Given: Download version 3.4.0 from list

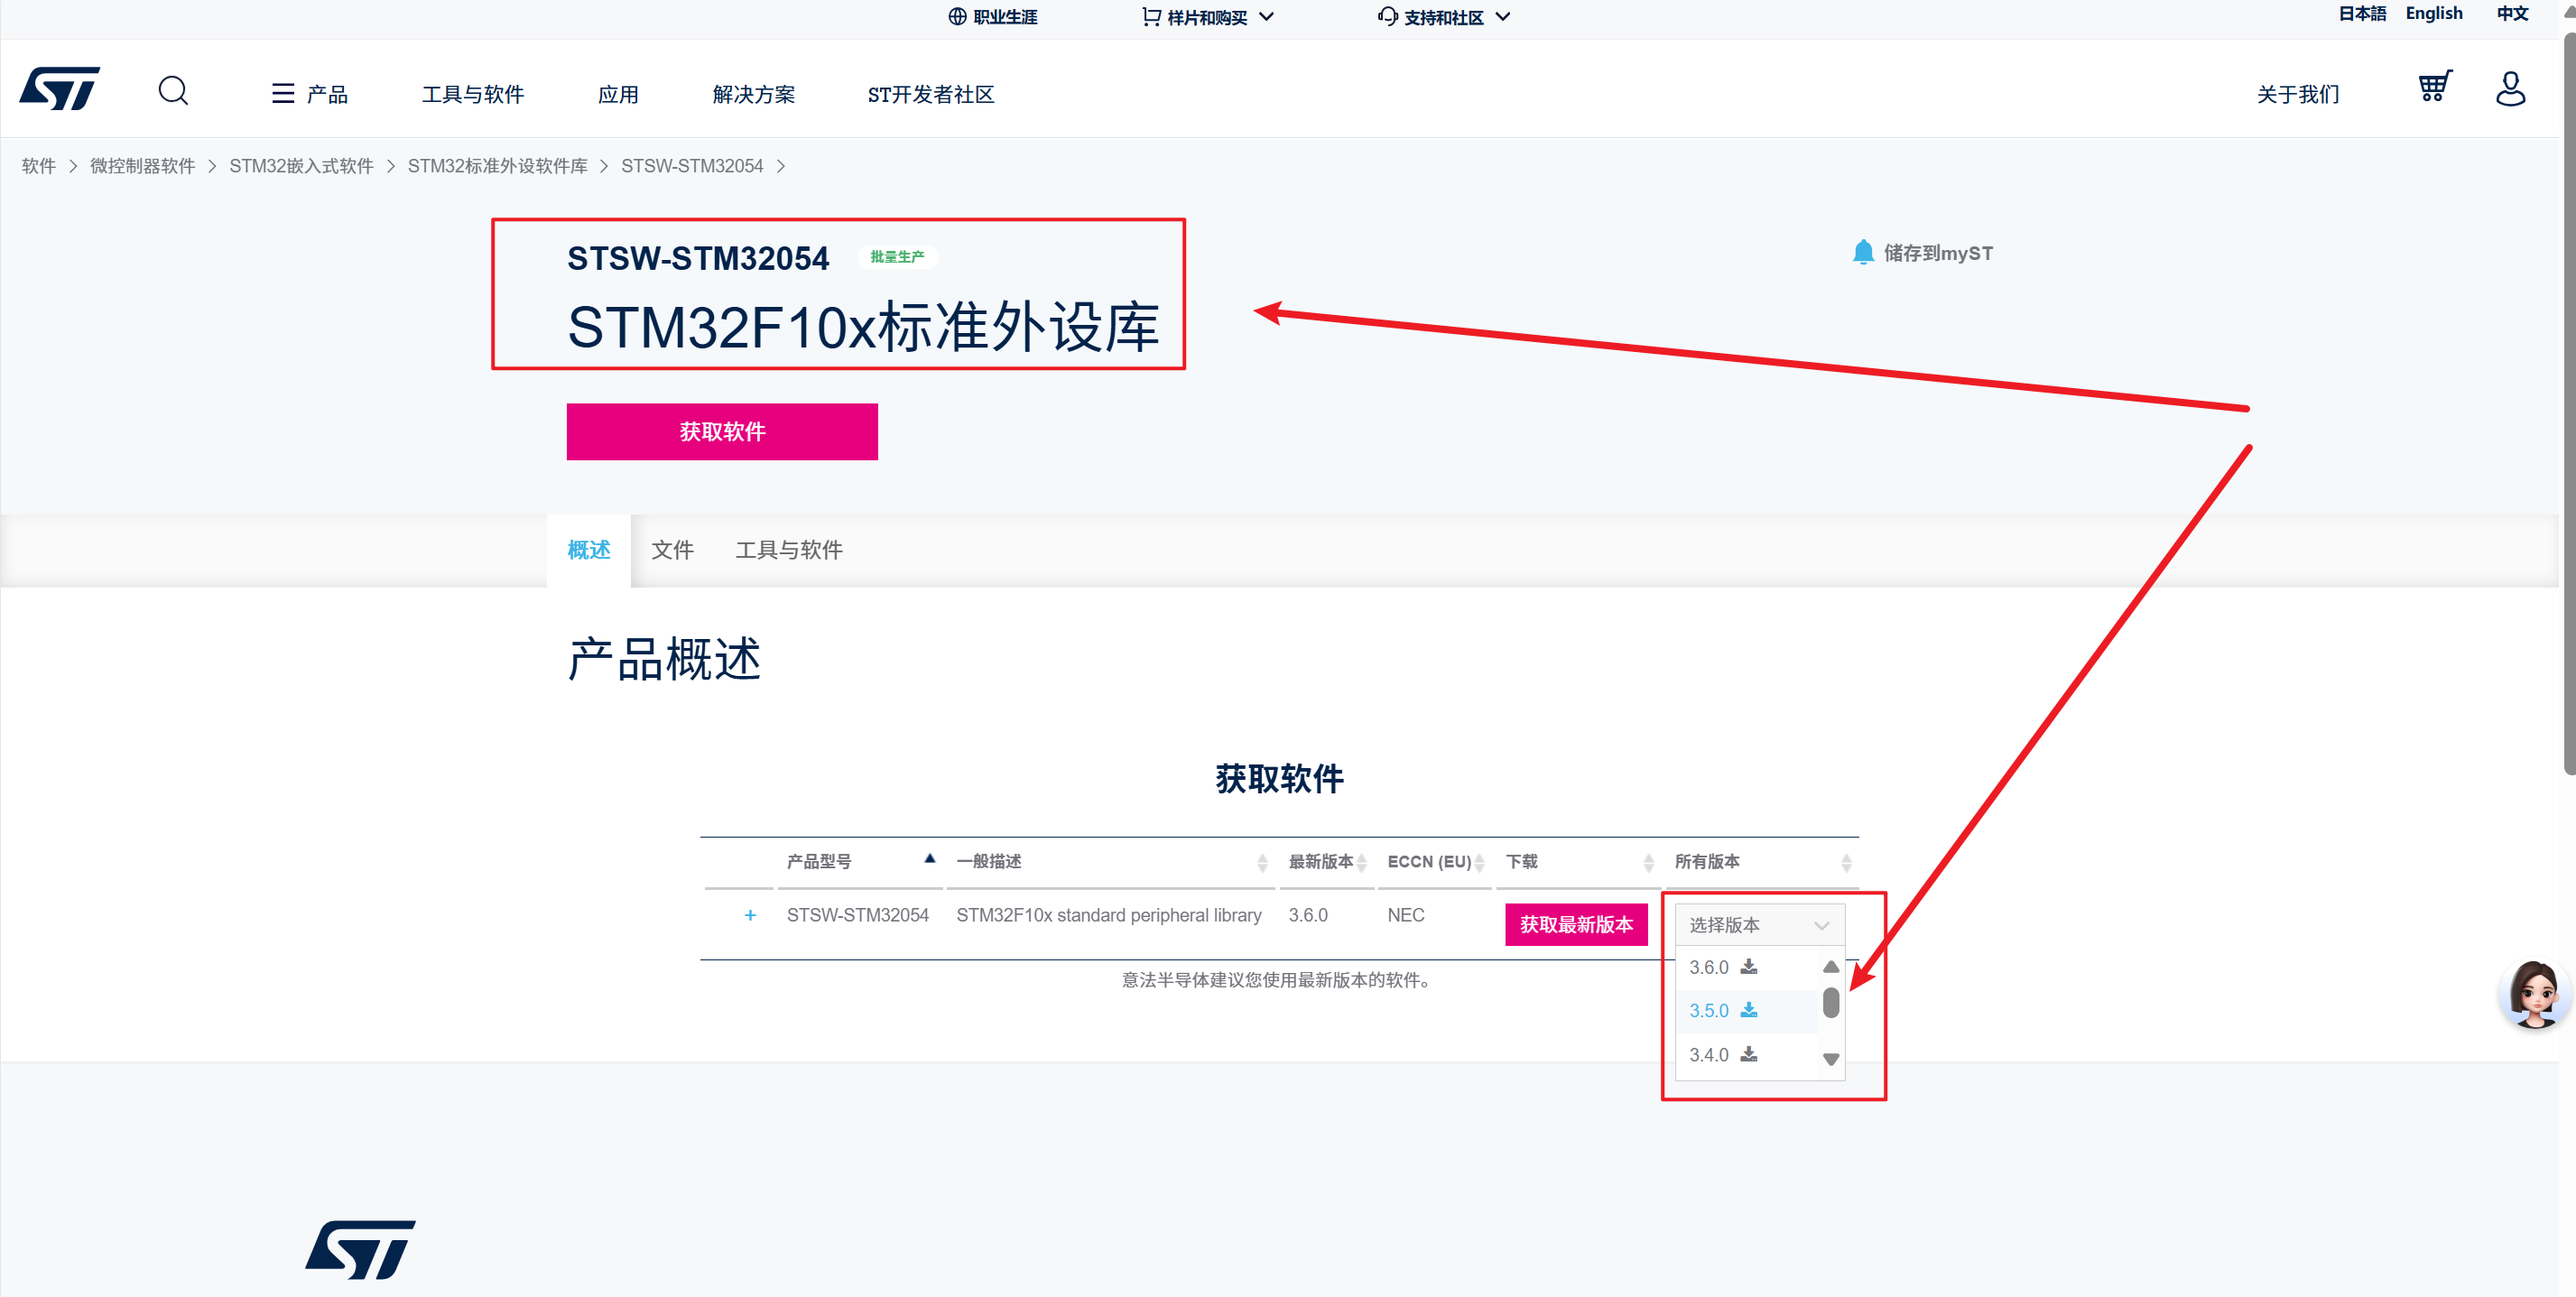Looking at the screenshot, I should 1748,1054.
